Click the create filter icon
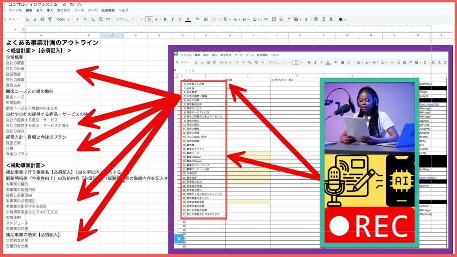This screenshot has height=257, width=457. click(289, 19)
